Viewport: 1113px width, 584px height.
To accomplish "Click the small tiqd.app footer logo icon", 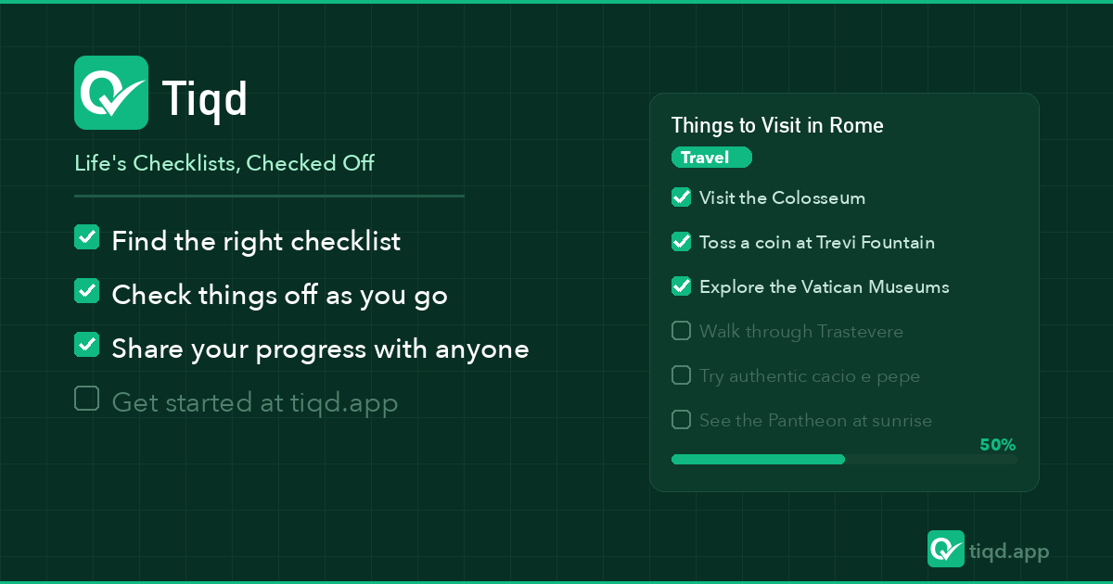I will point(946,549).
